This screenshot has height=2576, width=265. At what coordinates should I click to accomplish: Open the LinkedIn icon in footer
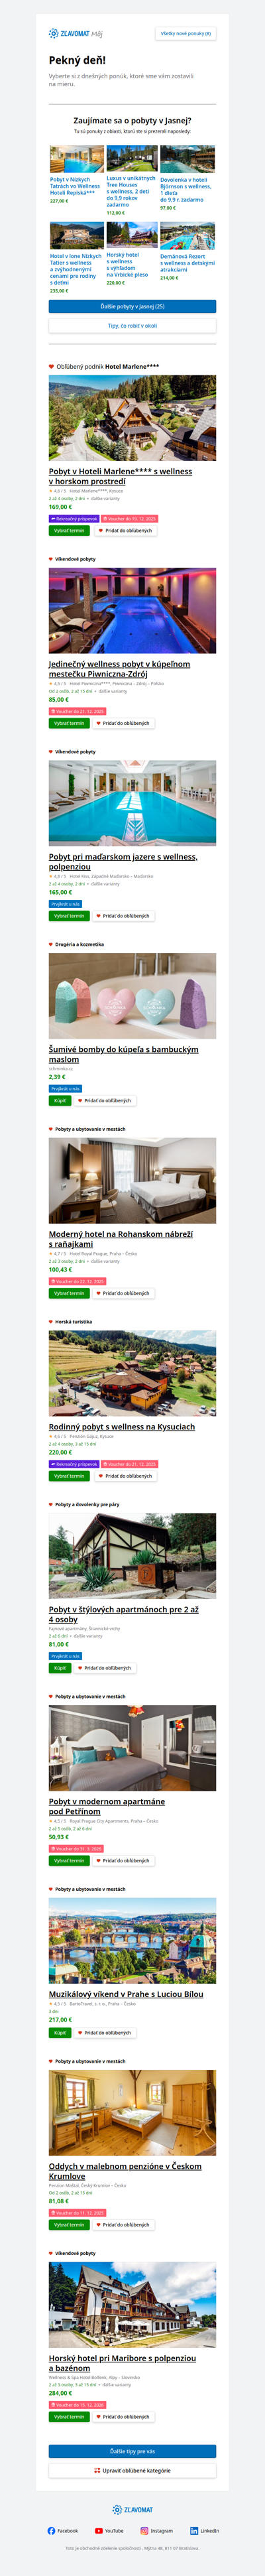[194, 2530]
